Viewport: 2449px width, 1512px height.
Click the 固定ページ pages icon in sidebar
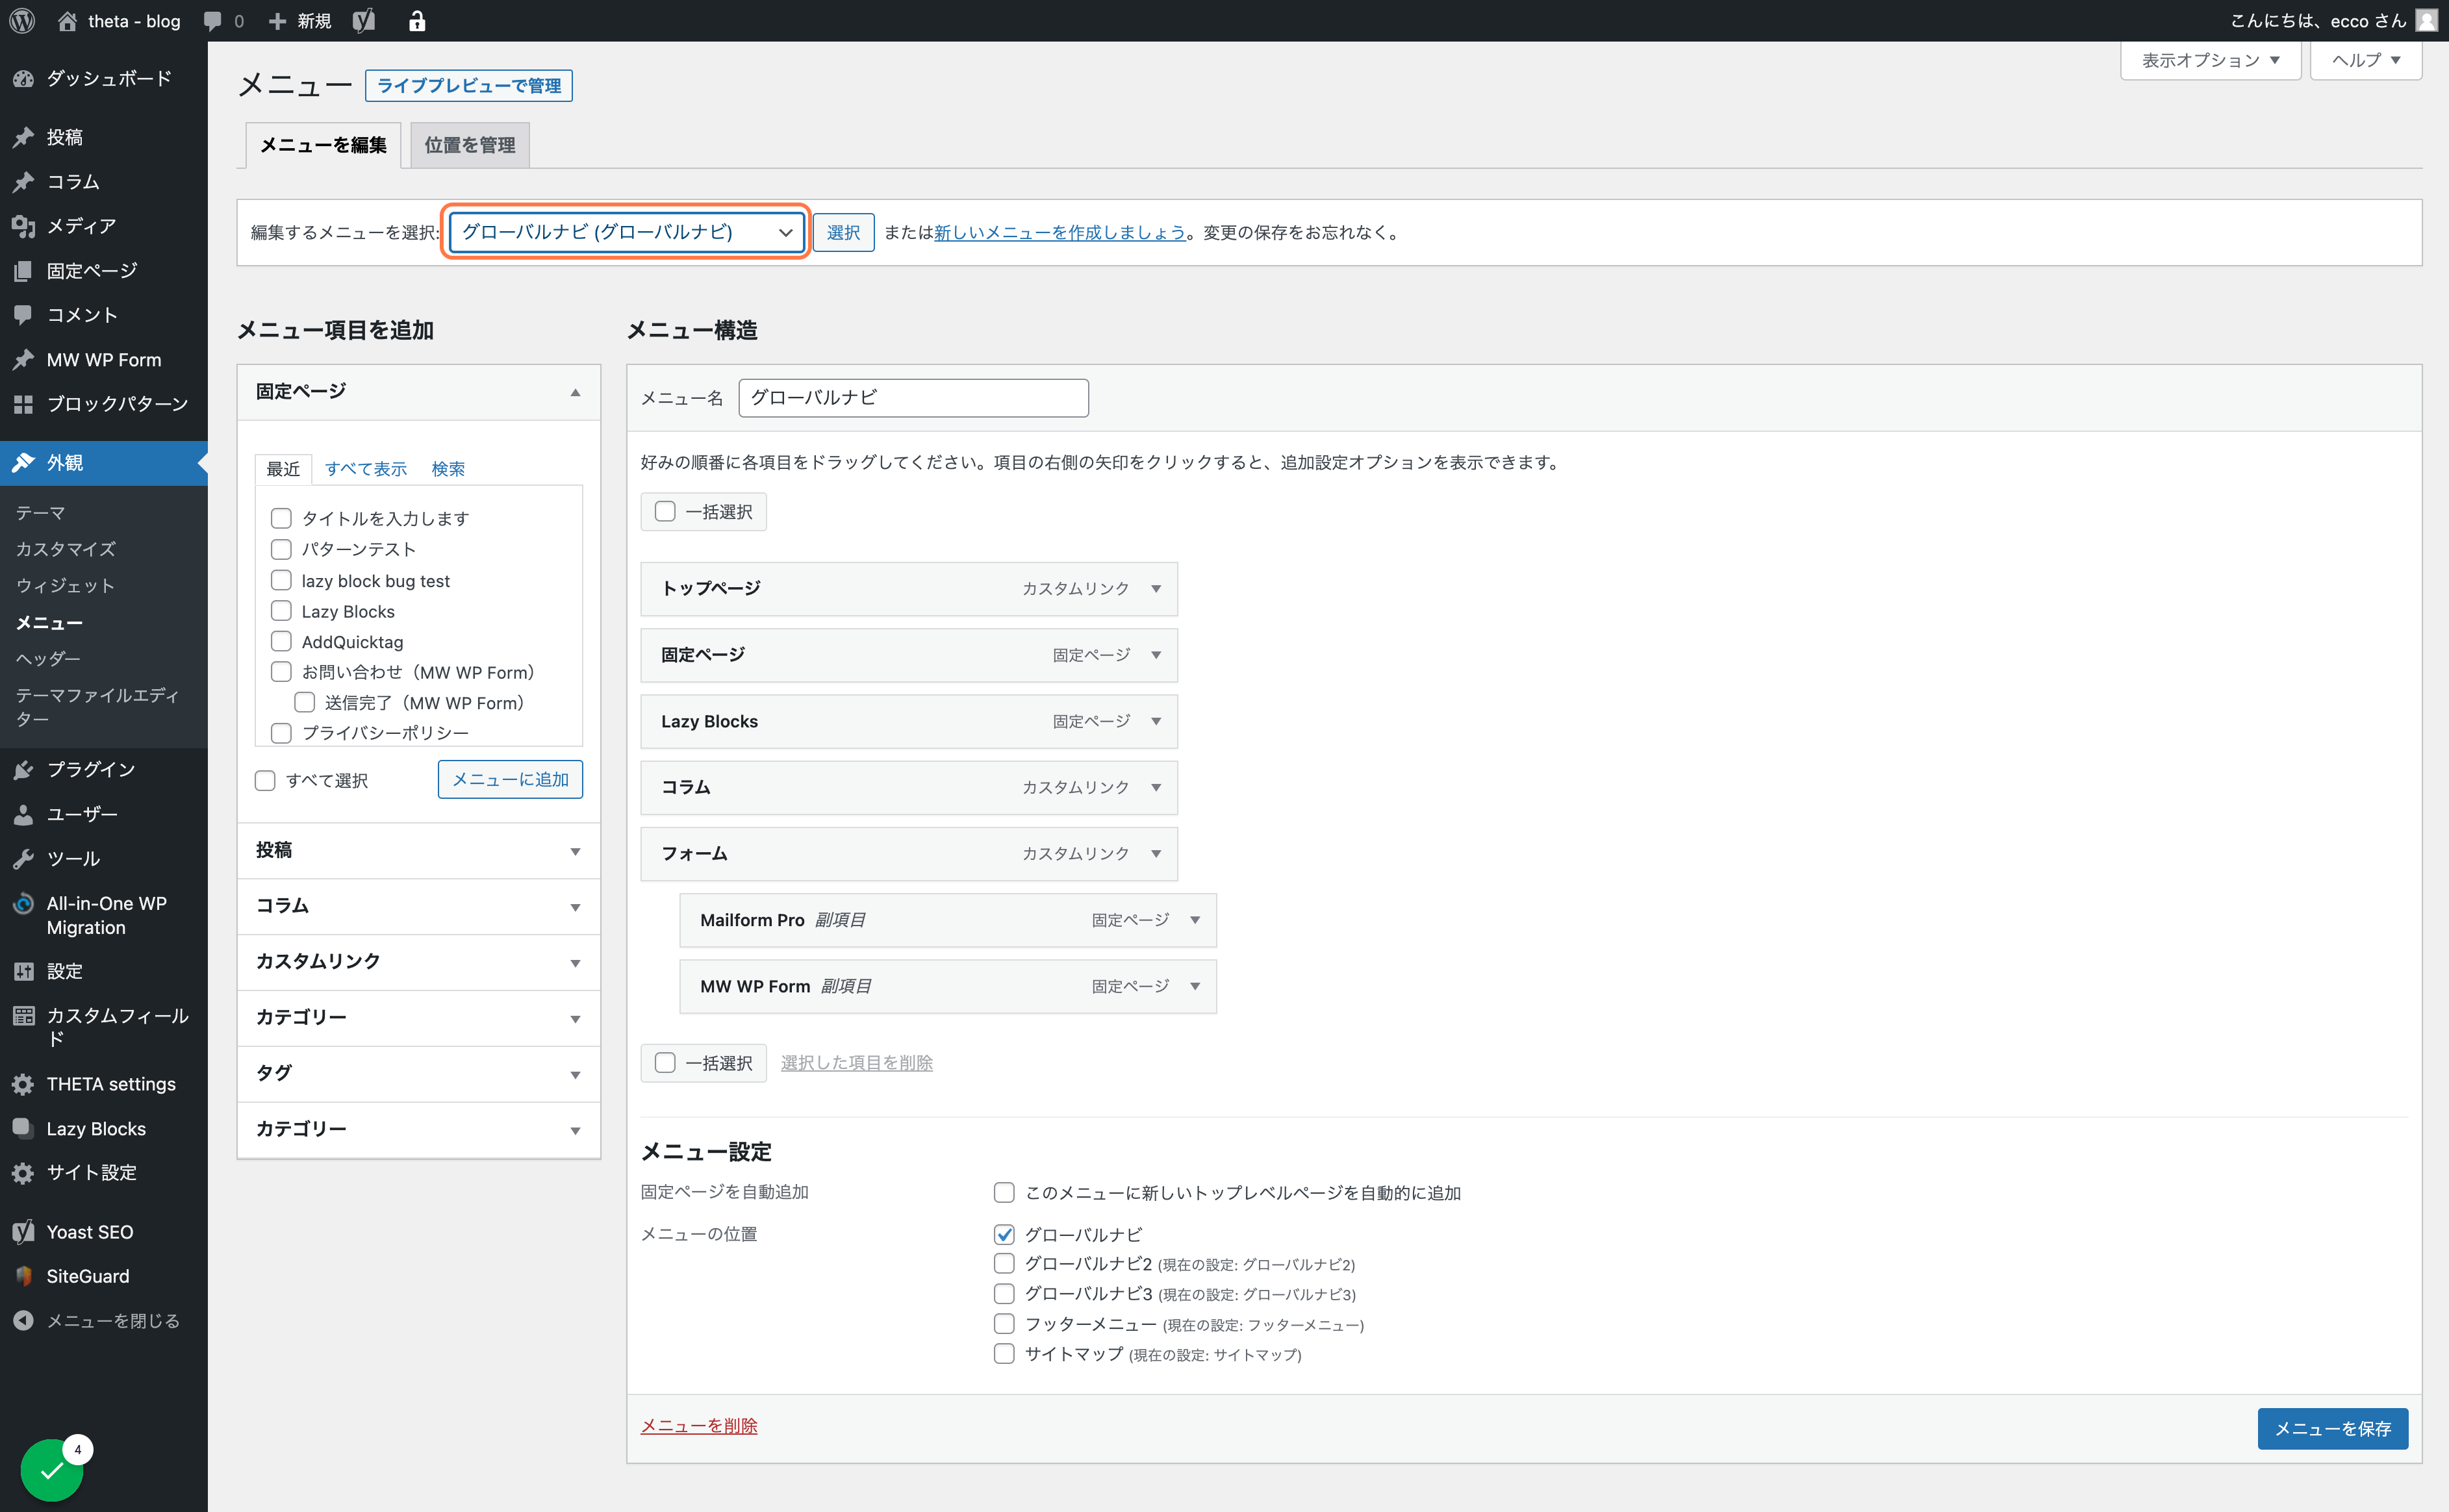23,271
